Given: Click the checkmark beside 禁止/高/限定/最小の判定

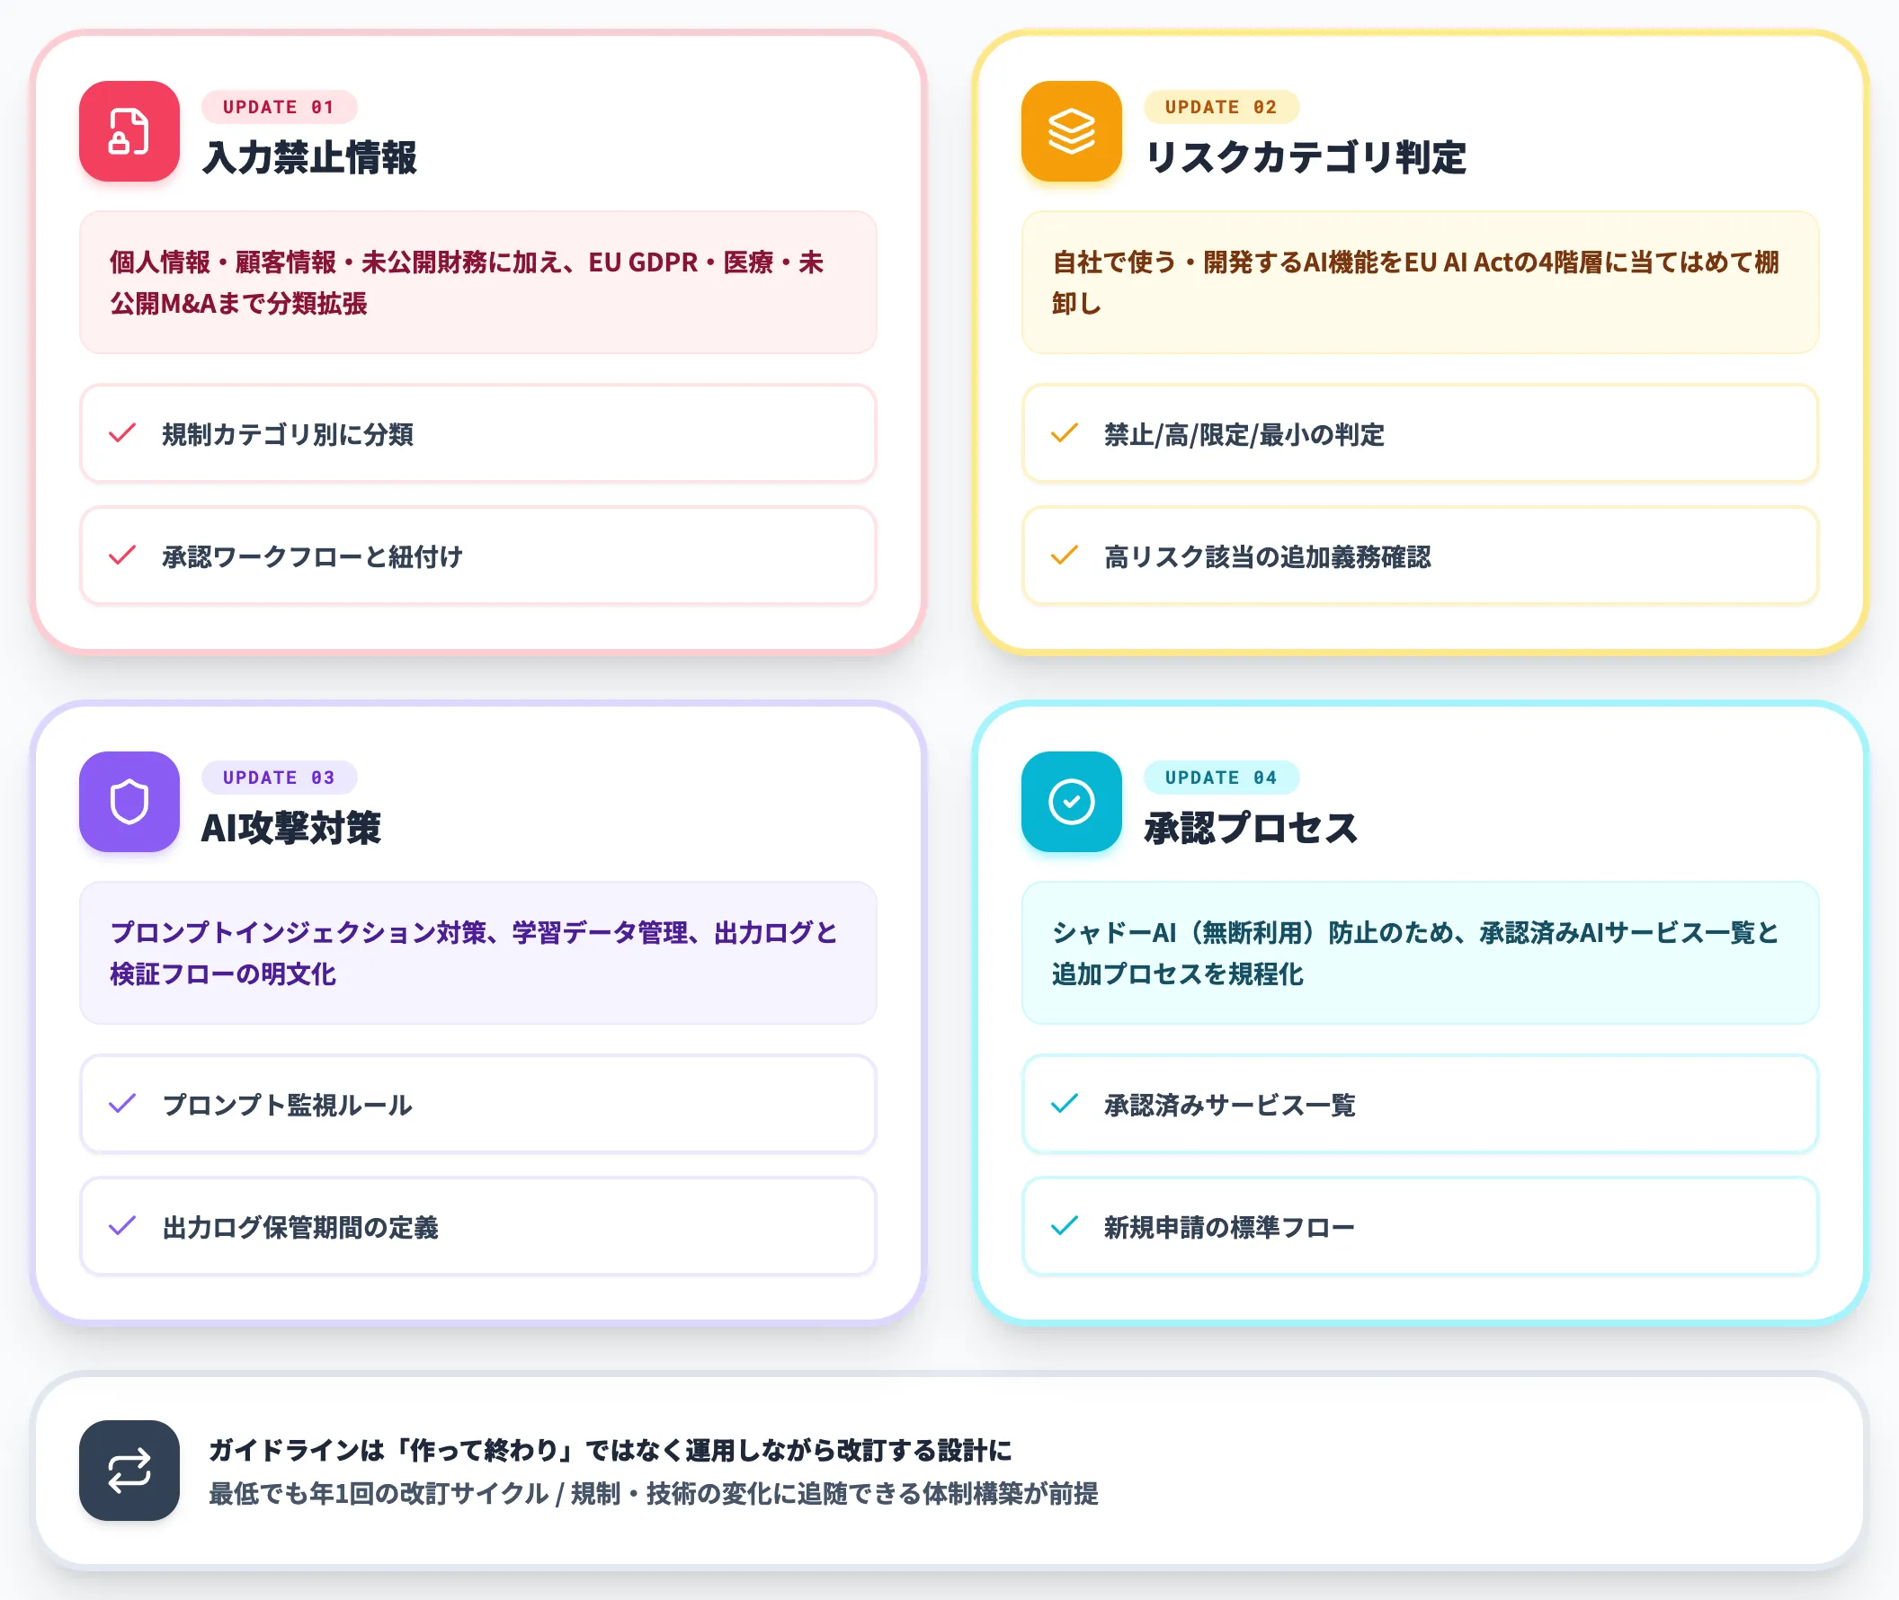Looking at the screenshot, I should point(1065,433).
